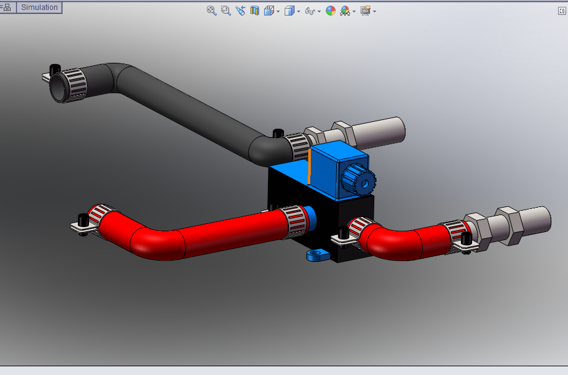The width and height of the screenshot is (568, 375).
Task: Expand the Display Style dropdown arrow
Action: (x=298, y=12)
